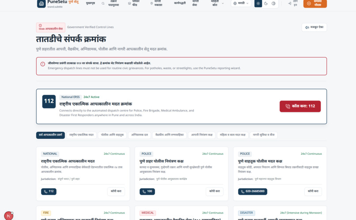Viewport: 356px width, 220px height.
Task: Click the red कॉल करा: 112 button
Action: click(300, 106)
